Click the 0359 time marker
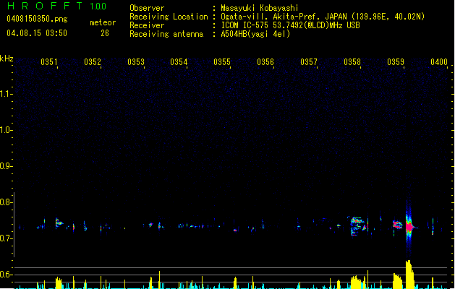455x289 pixels. pos(396,62)
